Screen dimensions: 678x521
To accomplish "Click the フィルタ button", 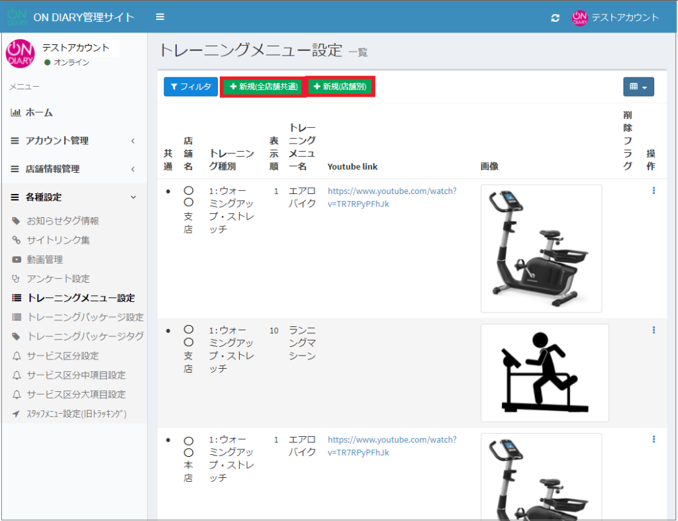I will (x=191, y=87).
